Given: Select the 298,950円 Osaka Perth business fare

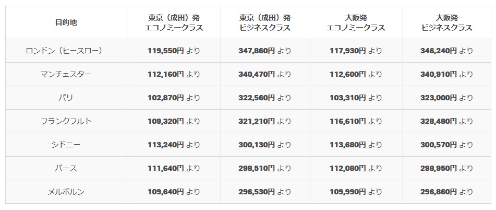Looking at the screenshot, I should click(439, 168).
